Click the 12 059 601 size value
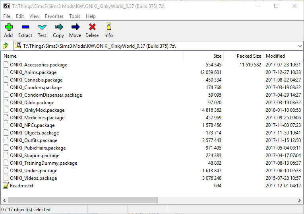The width and height of the screenshot is (304, 214). coord(211,72)
